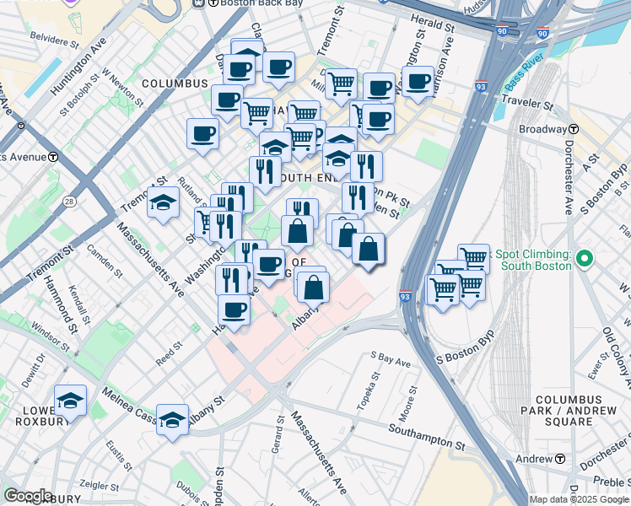The image size is (631, 506).
Task: Click the Southampton St road label
Action: click(427, 436)
